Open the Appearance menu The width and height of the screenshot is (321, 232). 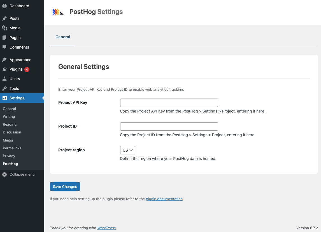click(22, 60)
